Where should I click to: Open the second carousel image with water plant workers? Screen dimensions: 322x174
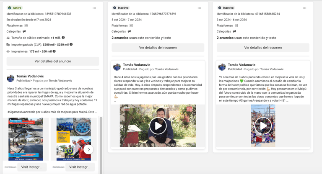(x=74, y=139)
